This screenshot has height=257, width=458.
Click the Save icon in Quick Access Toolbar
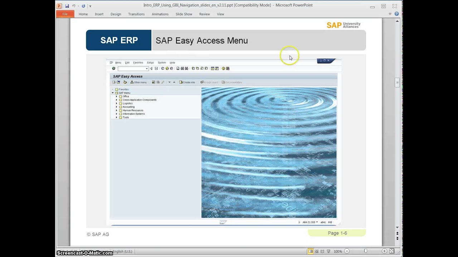[67, 6]
